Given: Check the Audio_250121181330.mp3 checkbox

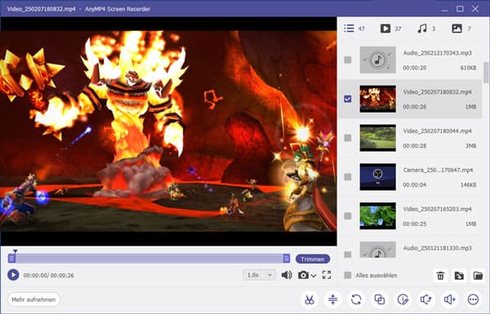Looking at the screenshot, I should (x=348, y=254).
